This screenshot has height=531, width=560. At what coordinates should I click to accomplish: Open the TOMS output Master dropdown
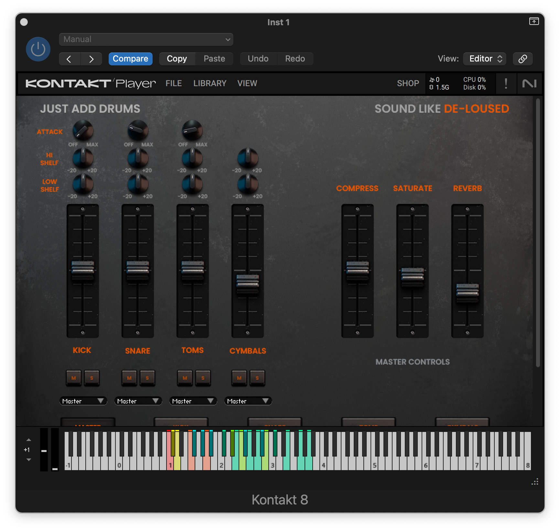(193, 401)
